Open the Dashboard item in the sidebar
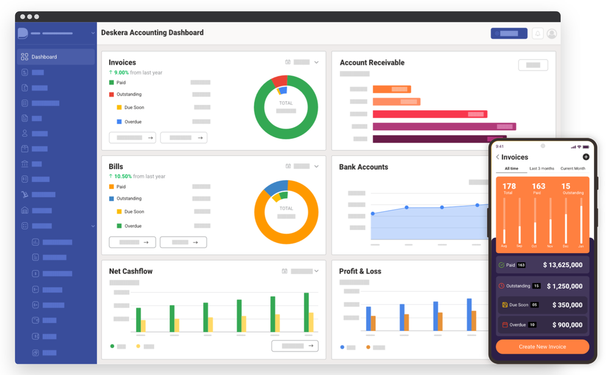This screenshot has height=375, width=610. [56, 57]
